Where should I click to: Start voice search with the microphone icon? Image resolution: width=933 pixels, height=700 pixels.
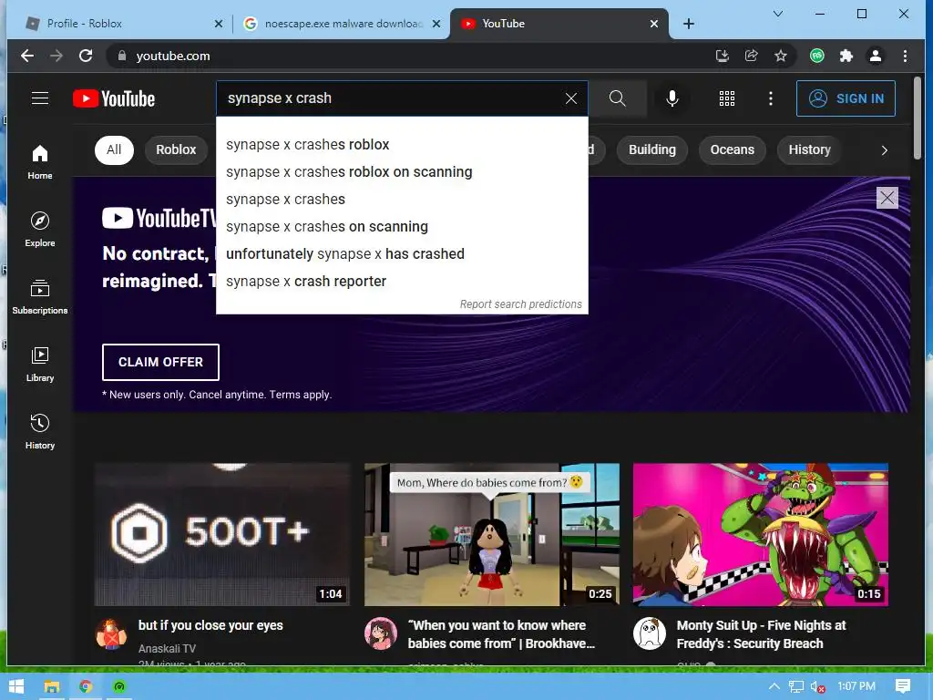[672, 98]
